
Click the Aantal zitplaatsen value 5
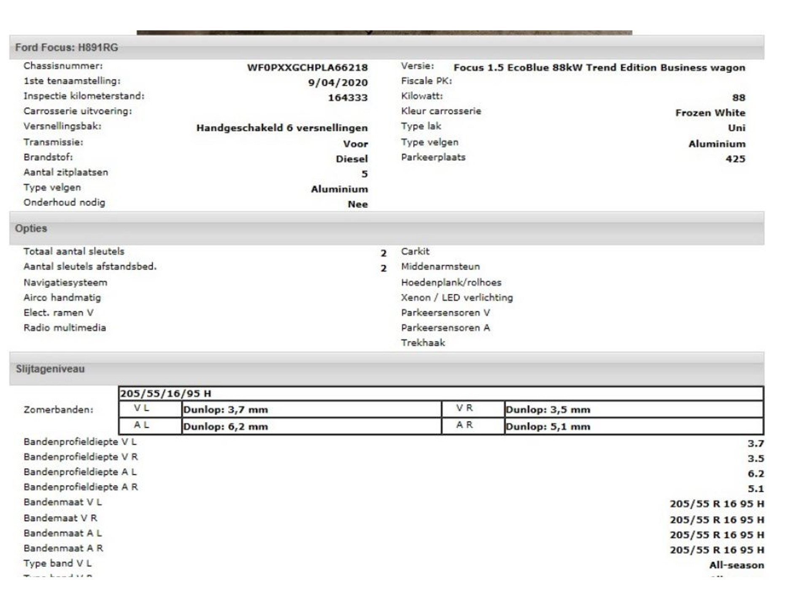364,174
